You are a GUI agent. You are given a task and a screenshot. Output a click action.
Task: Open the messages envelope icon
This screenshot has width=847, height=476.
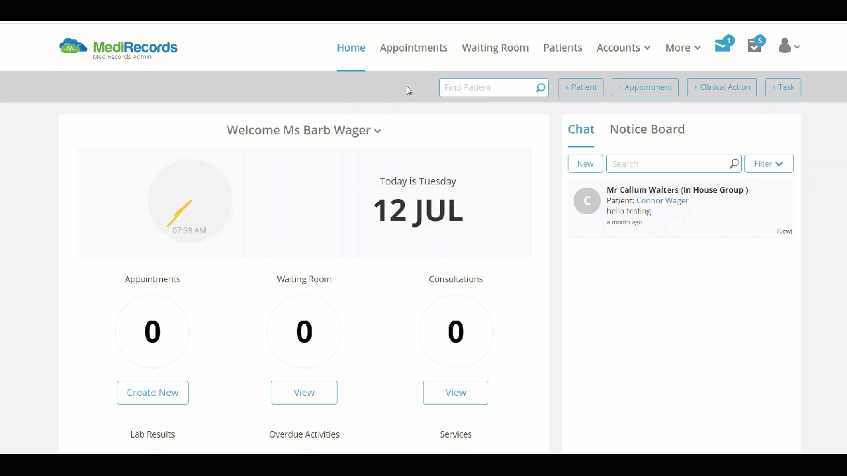click(723, 46)
